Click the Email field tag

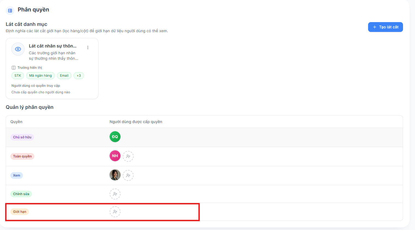coord(64,76)
